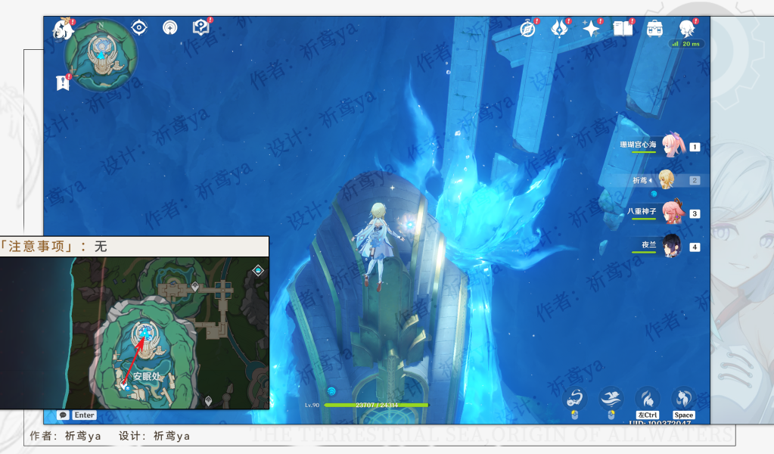
Task: Click the blue player marker on the inset map
Action: pyautogui.click(x=145, y=334)
